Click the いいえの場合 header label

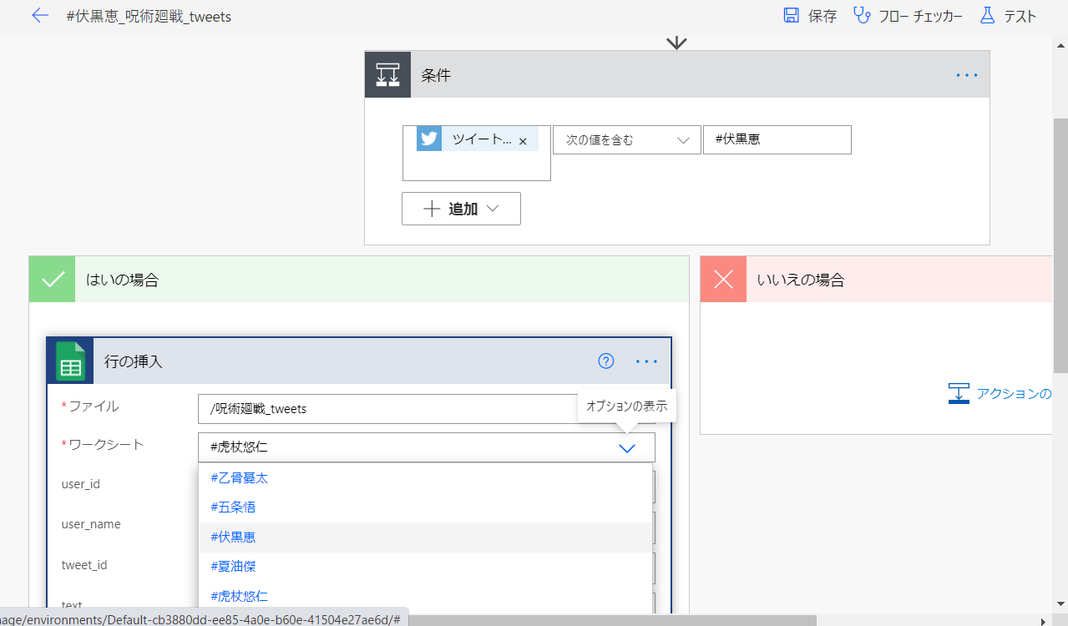point(800,280)
